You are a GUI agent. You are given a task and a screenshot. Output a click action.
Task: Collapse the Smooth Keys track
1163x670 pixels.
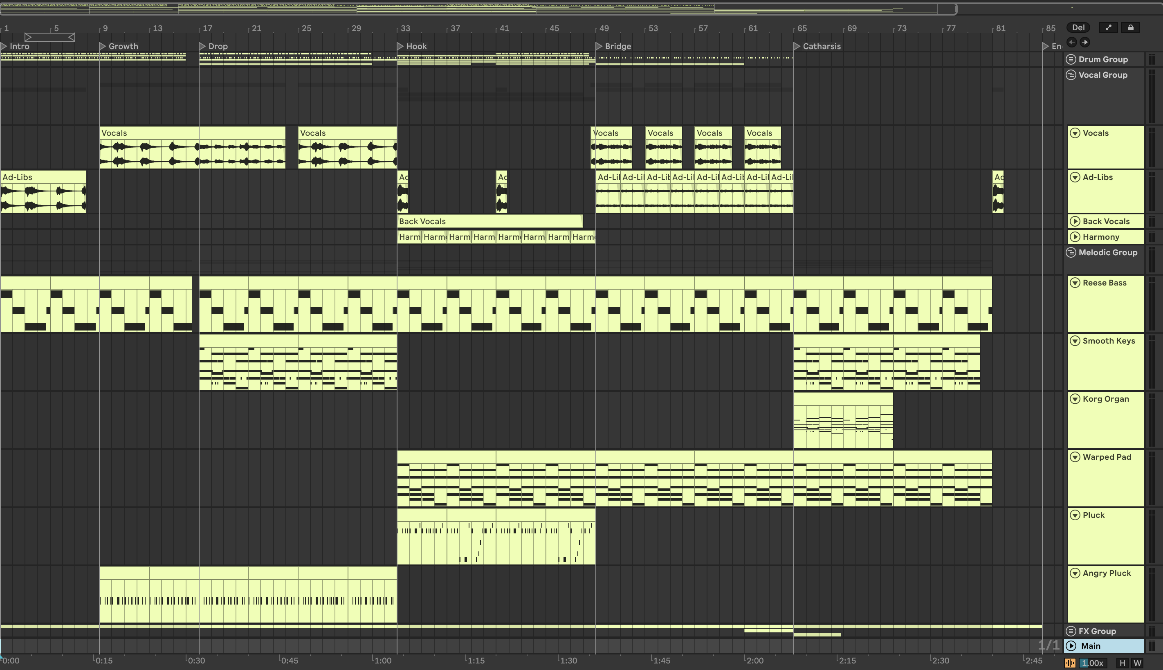1075,341
